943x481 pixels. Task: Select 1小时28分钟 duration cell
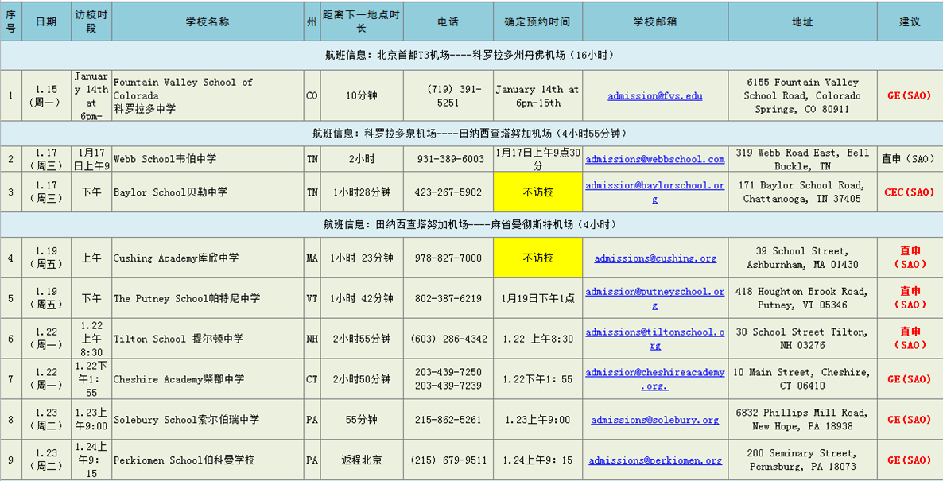pos(362,192)
